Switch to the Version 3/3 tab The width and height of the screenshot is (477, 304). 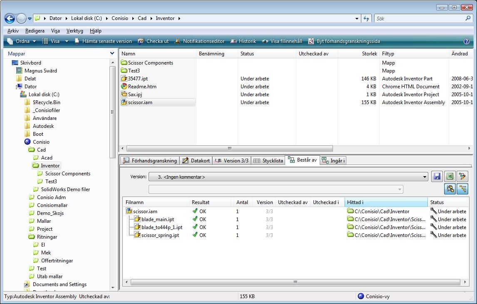click(231, 160)
